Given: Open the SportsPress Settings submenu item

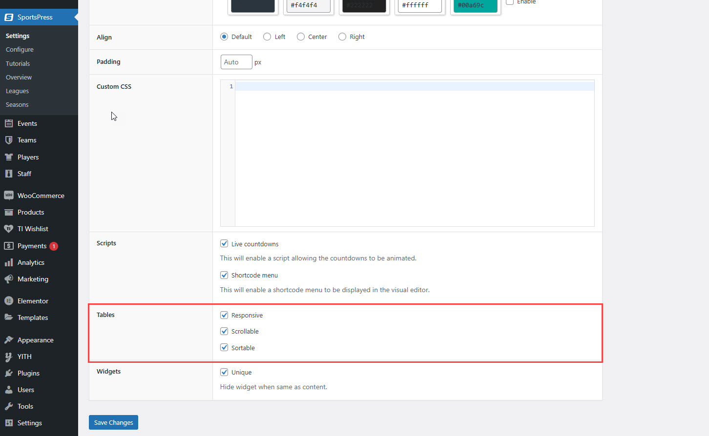Looking at the screenshot, I should [18, 36].
